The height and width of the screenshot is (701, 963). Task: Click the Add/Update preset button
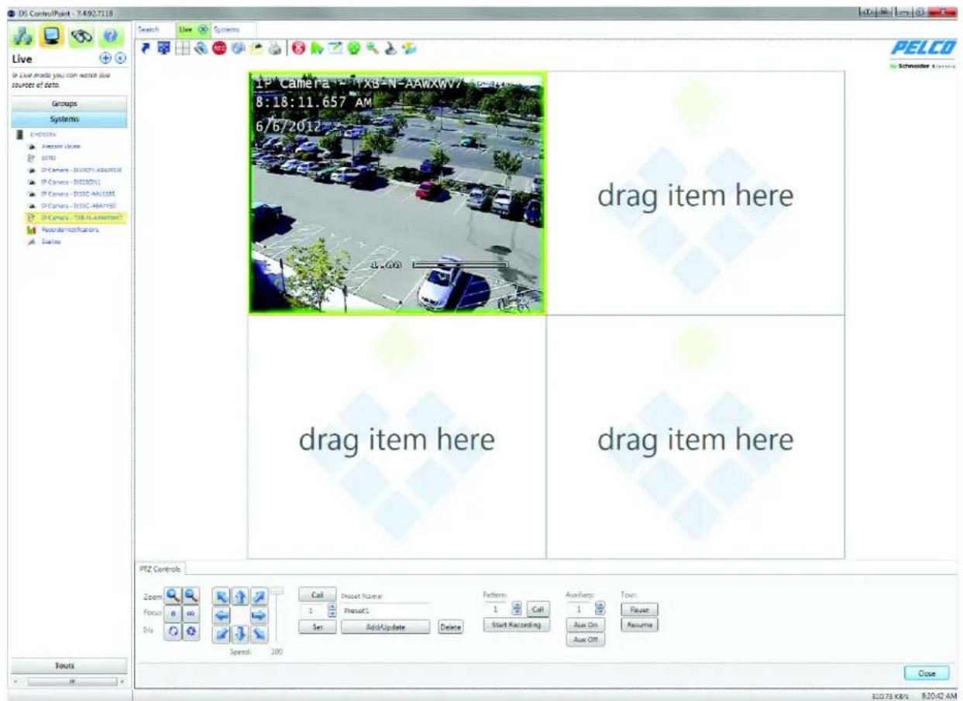tap(386, 627)
